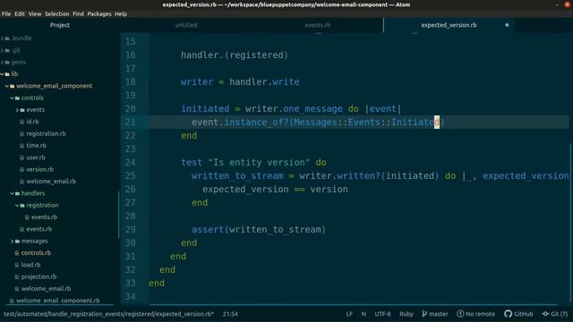Click the lib folder icon
Viewport: 573px width, 322px height.
[7, 74]
